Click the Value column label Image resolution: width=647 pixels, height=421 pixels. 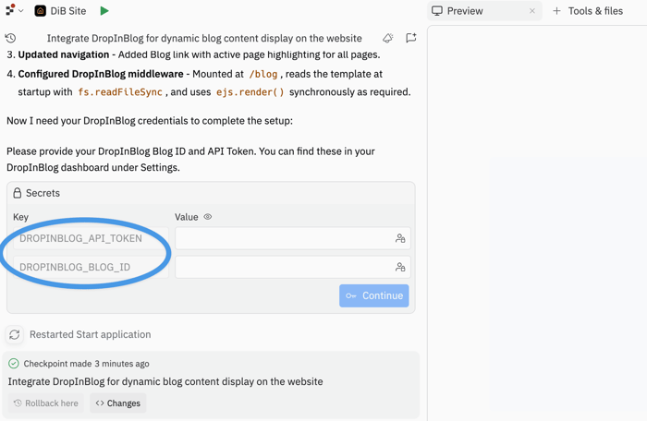[187, 217]
